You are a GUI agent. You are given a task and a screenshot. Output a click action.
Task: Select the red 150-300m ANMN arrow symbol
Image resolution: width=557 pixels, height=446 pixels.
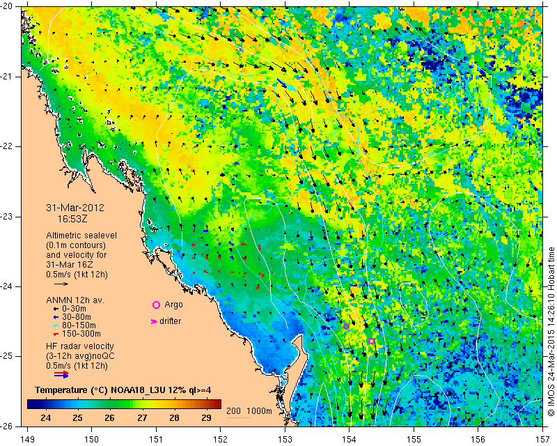pyautogui.click(x=56, y=334)
